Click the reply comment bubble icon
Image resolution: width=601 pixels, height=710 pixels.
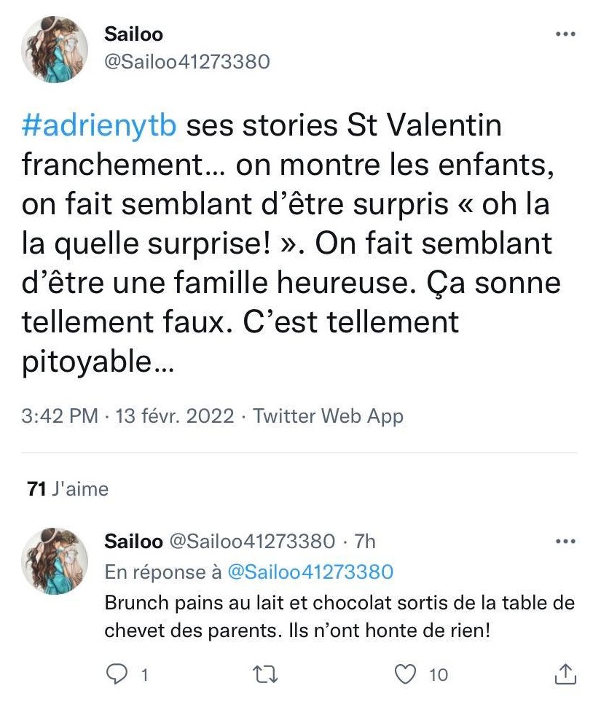[x=116, y=674]
